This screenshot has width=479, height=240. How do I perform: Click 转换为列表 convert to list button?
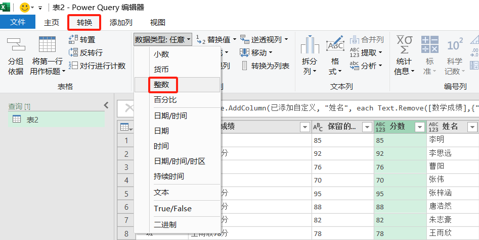pos(265,66)
